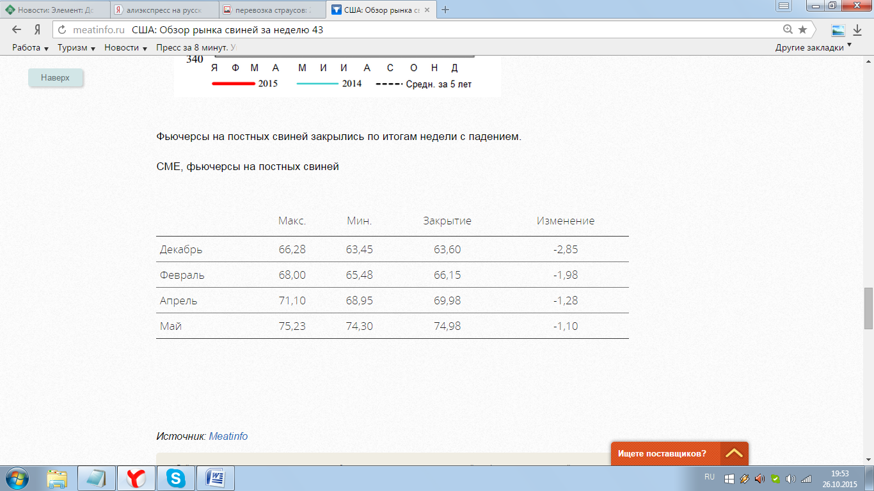Image resolution: width=874 pixels, height=491 pixels.
Task: Switch to the алиэкспресс tab
Action: click(x=163, y=10)
